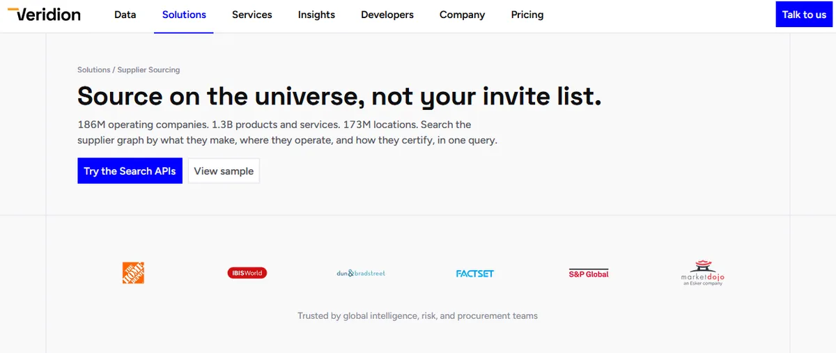Click the IBISWorld logo
This screenshot has width=836, height=353.
pos(247,273)
